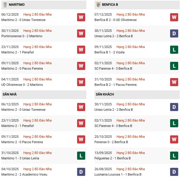The width and height of the screenshot is (180, 178).
Task: Click L badge for Benfica B 1-2 Vizela
Action: coord(174,50)
